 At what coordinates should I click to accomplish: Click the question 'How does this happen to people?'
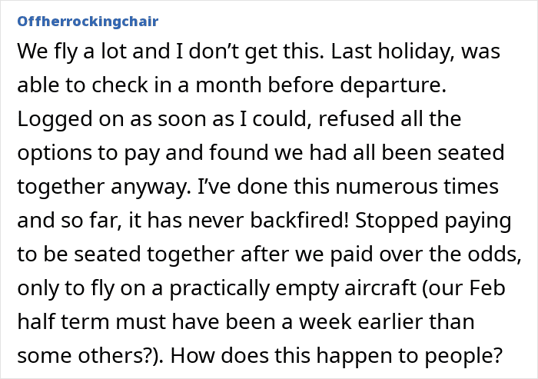tap(337, 356)
